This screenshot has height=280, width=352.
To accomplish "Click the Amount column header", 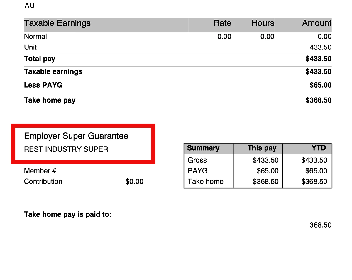I will coord(317,23).
